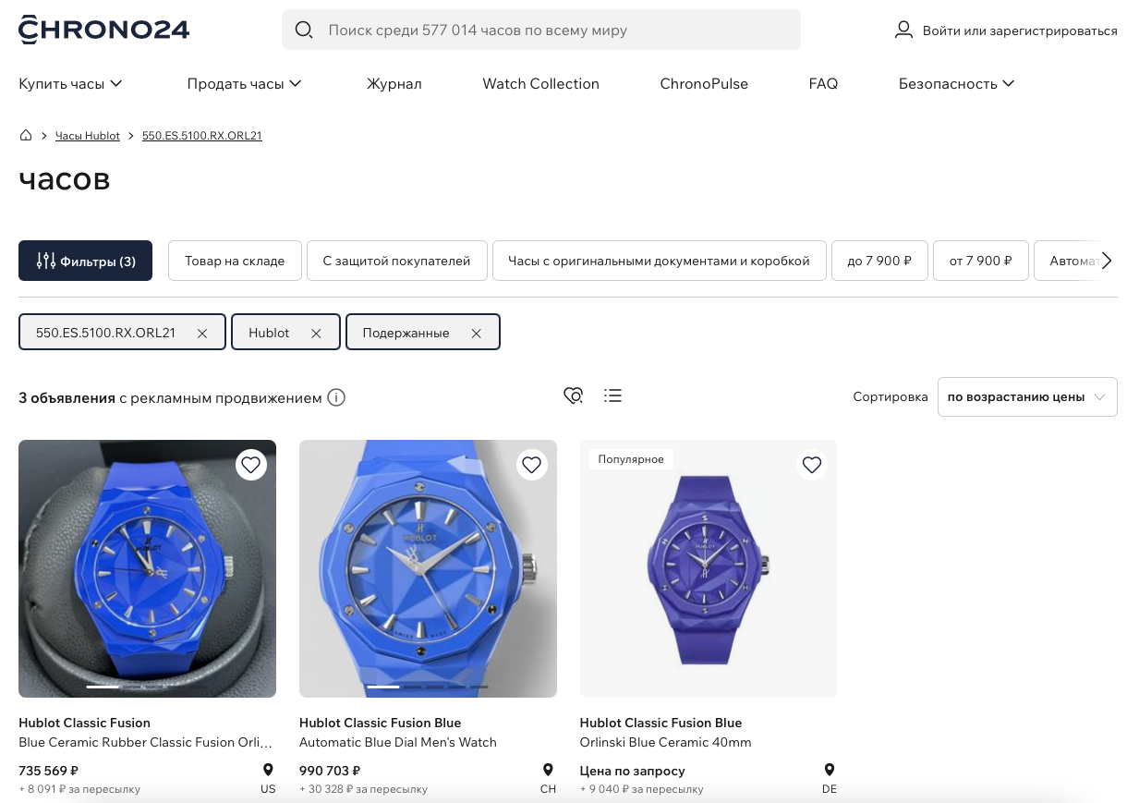Image resolution: width=1127 pixels, height=803 pixels.
Task: Switch to list view icon
Action: coord(612,395)
